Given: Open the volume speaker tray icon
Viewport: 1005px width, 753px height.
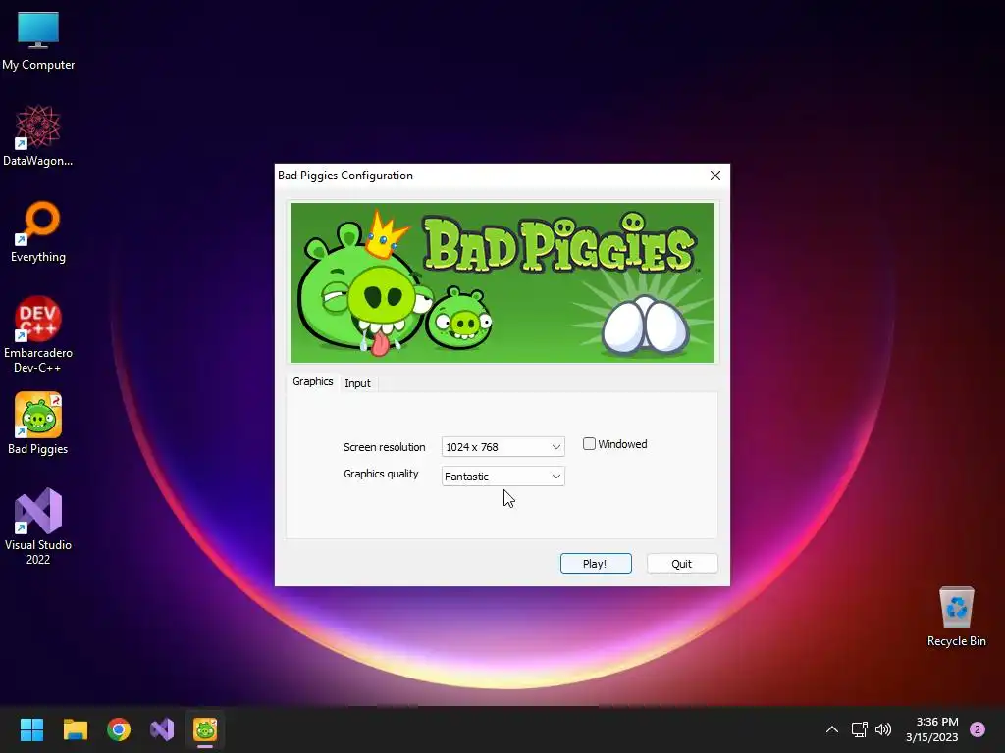Looking at the screenshot, I should [883, 729].
